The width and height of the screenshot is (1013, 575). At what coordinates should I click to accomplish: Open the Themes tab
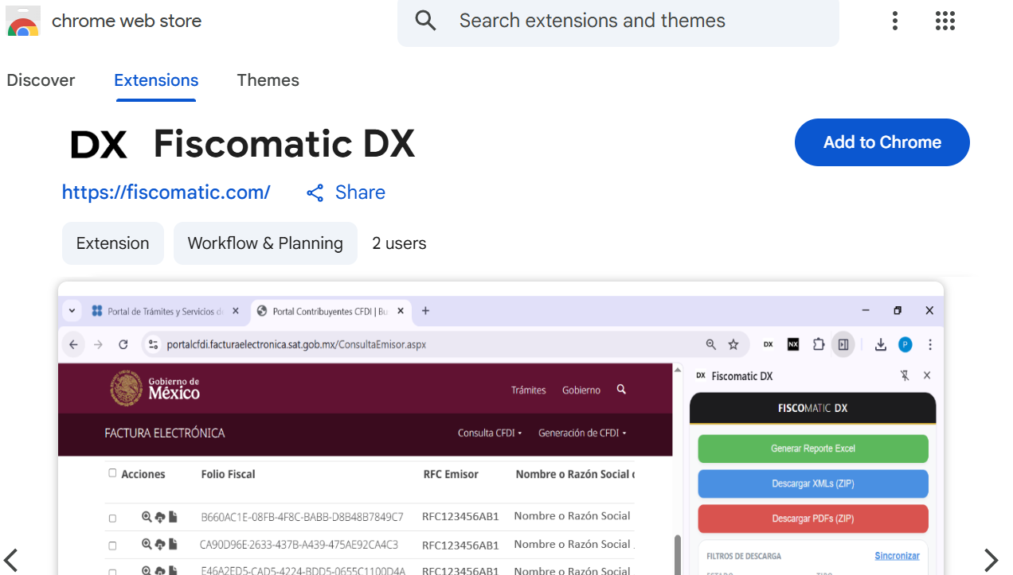click(x=268, y=80)
